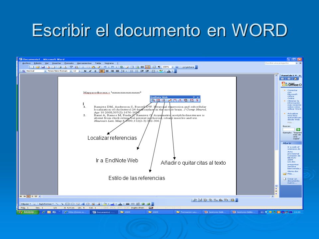319x239 pixels.
Task: Open the Herramientas menu
Action: coord(84,63)
